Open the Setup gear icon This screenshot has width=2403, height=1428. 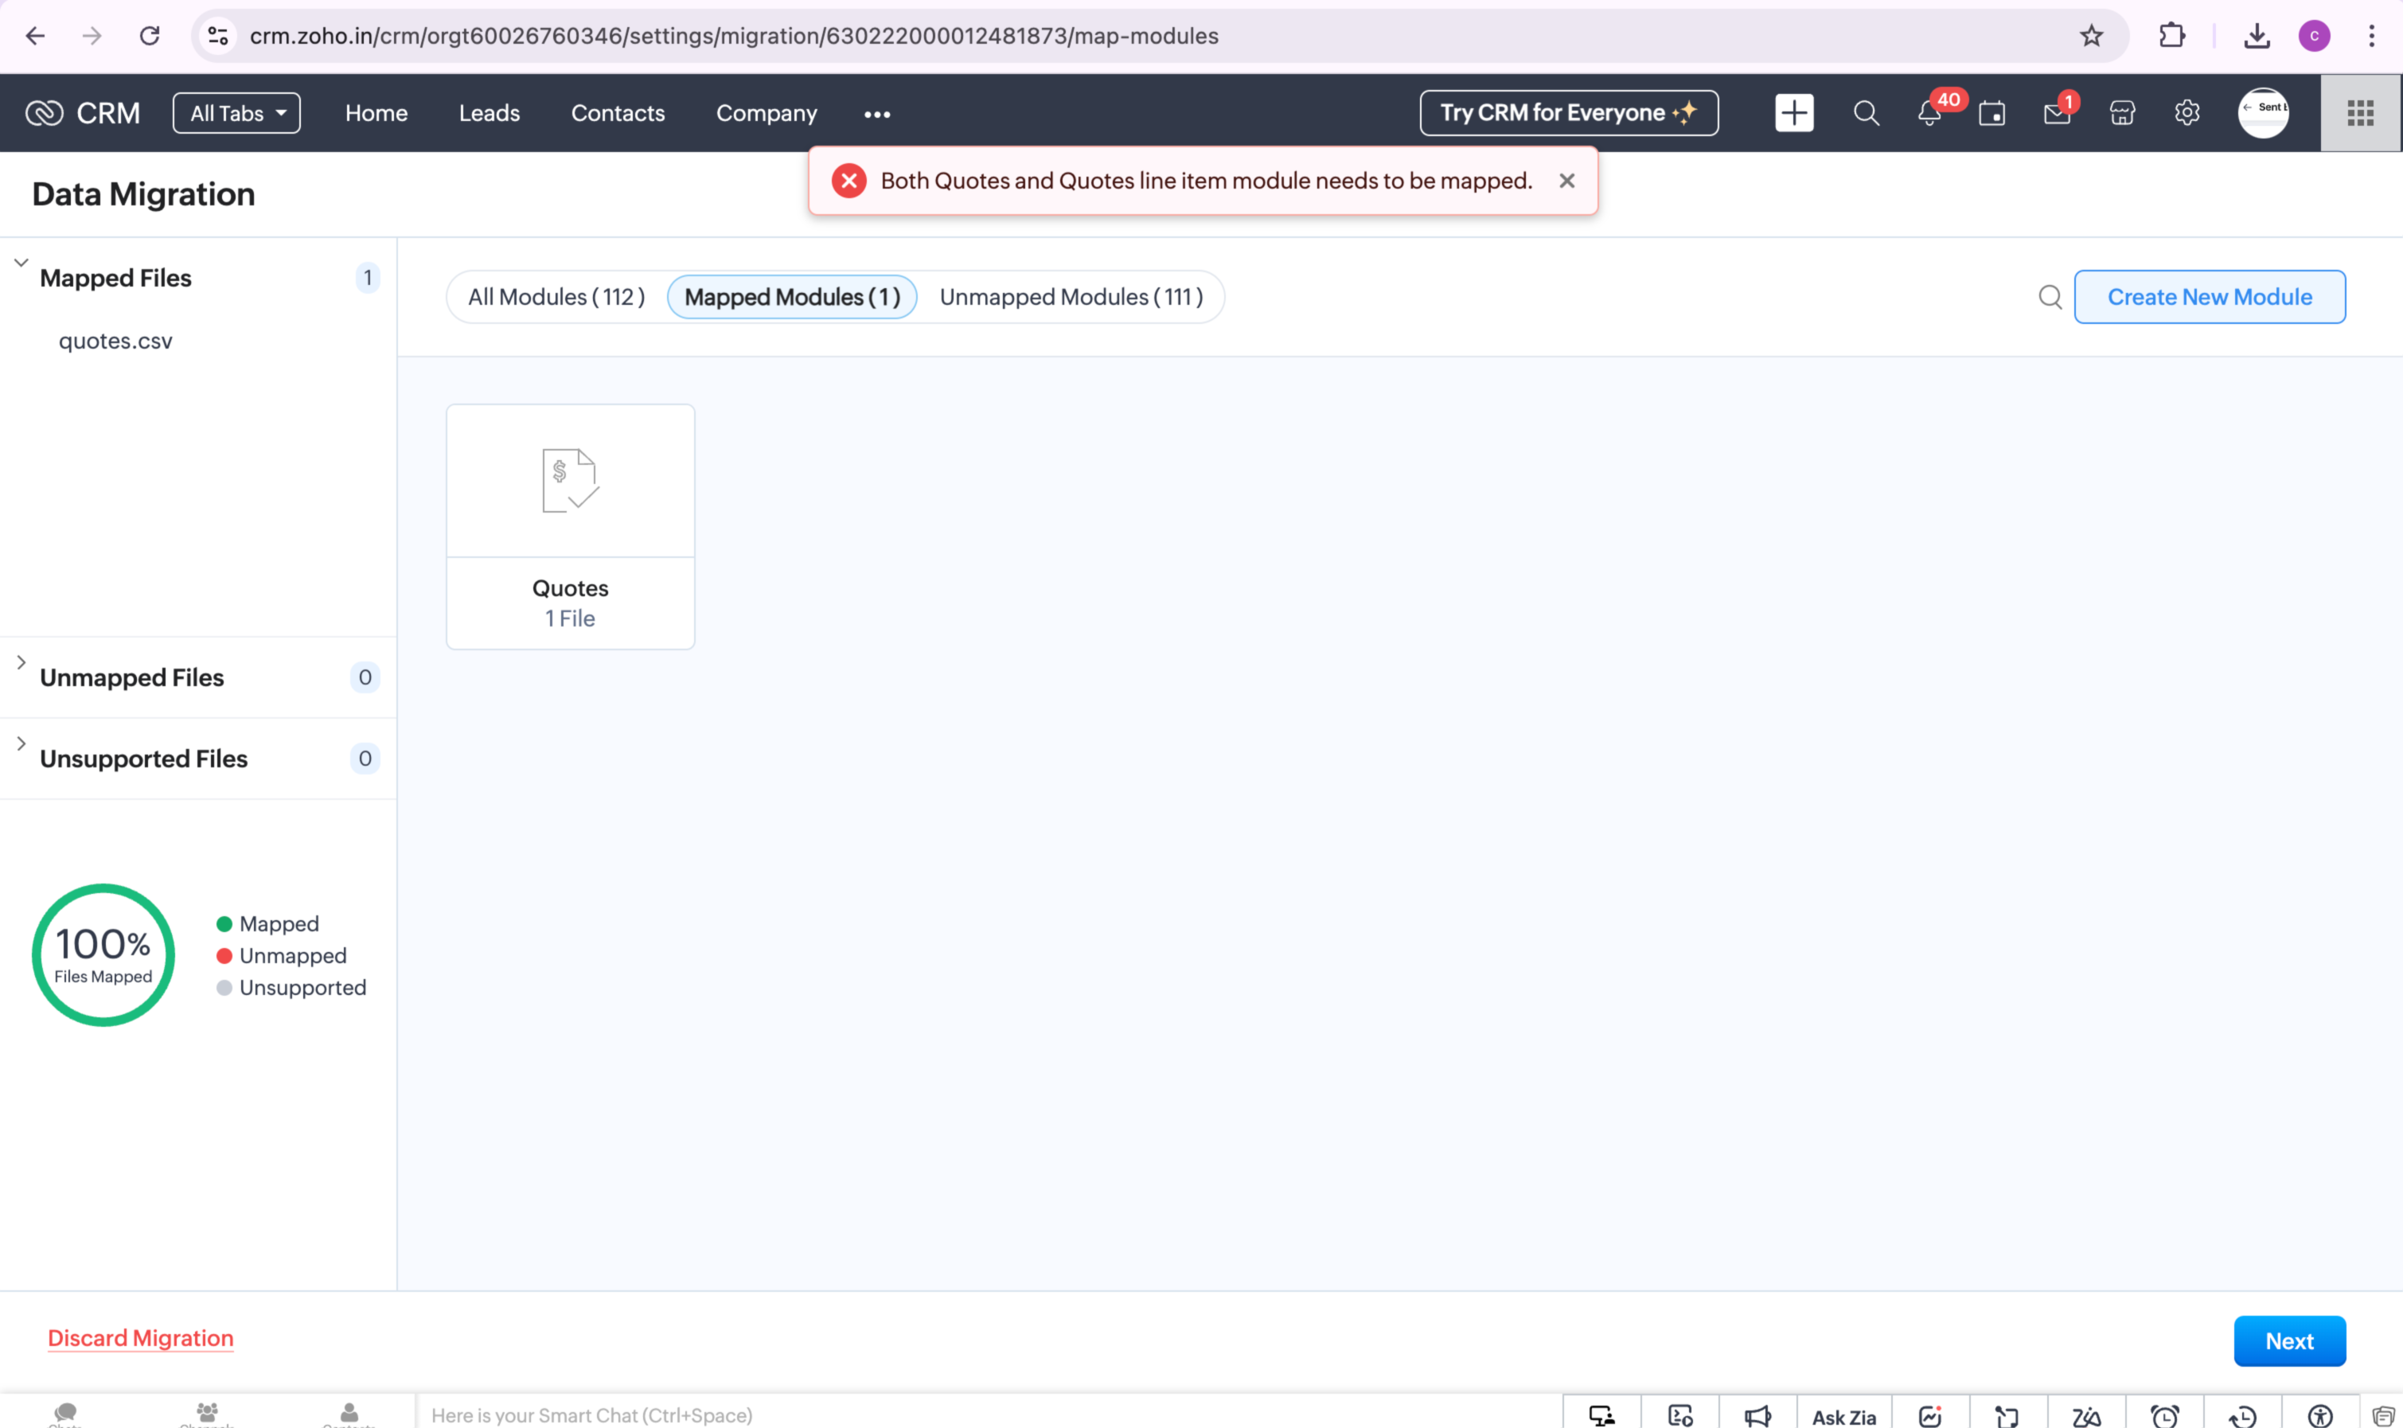(x=2186, y=114)
